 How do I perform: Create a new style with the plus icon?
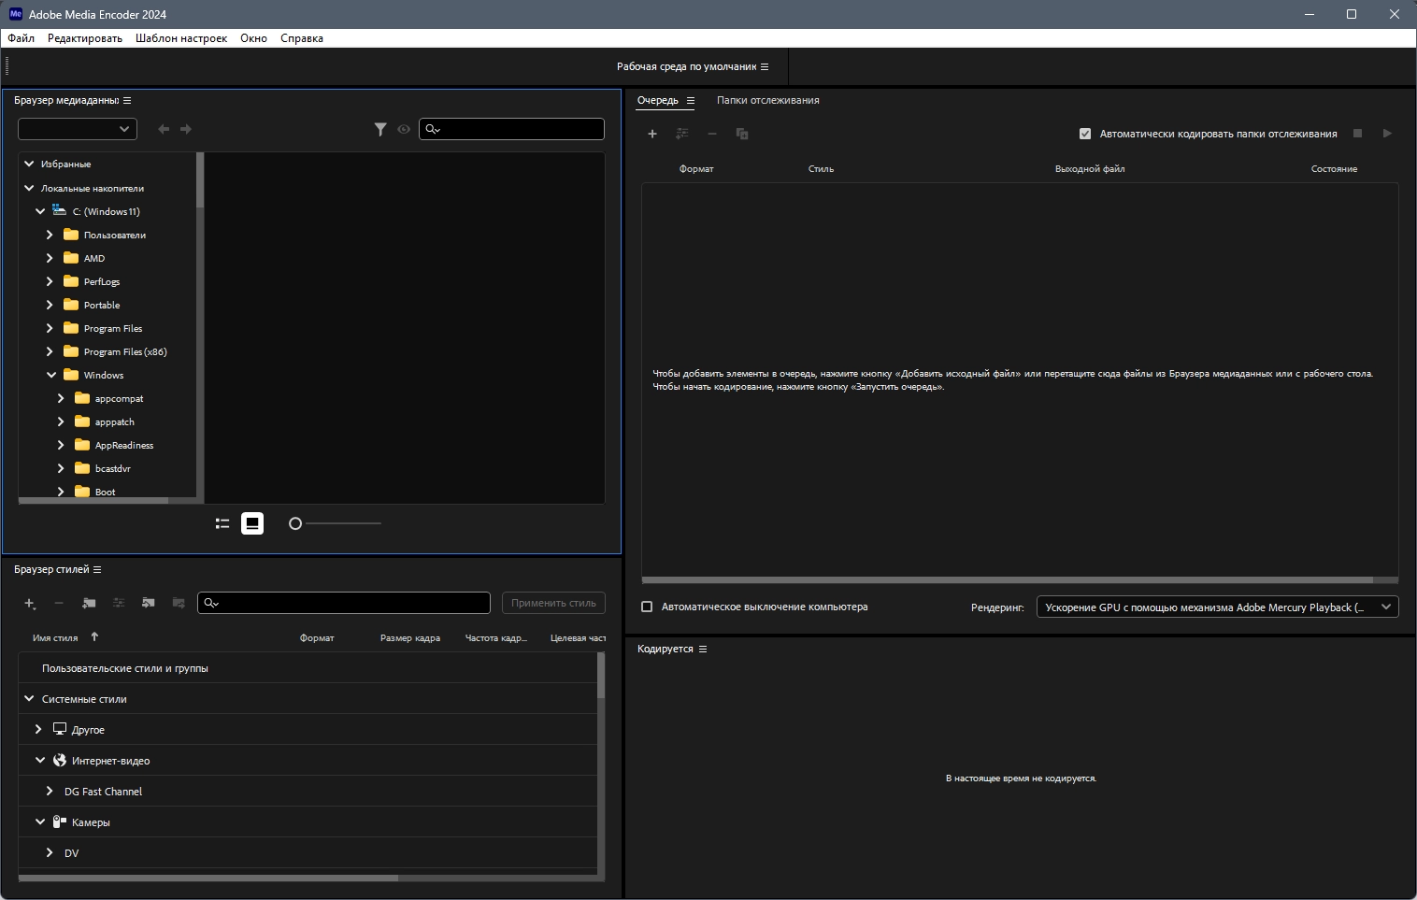coord(30,603)
